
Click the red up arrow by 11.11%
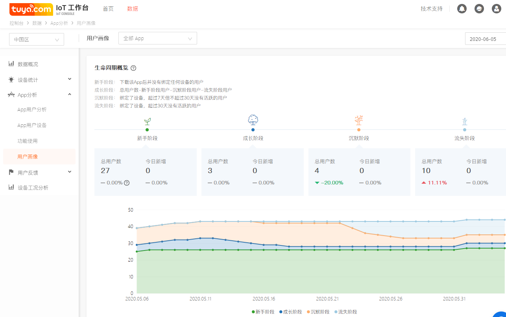(424, 183)
